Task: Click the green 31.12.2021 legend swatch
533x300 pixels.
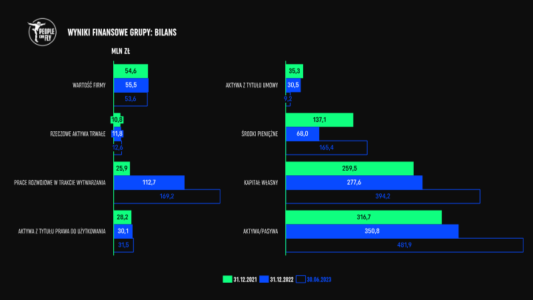Action: click(228, 279)
